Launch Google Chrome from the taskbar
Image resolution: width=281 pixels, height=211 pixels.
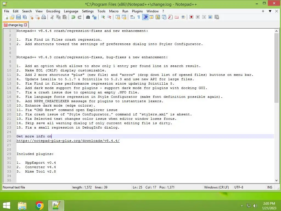click(39, 206)
